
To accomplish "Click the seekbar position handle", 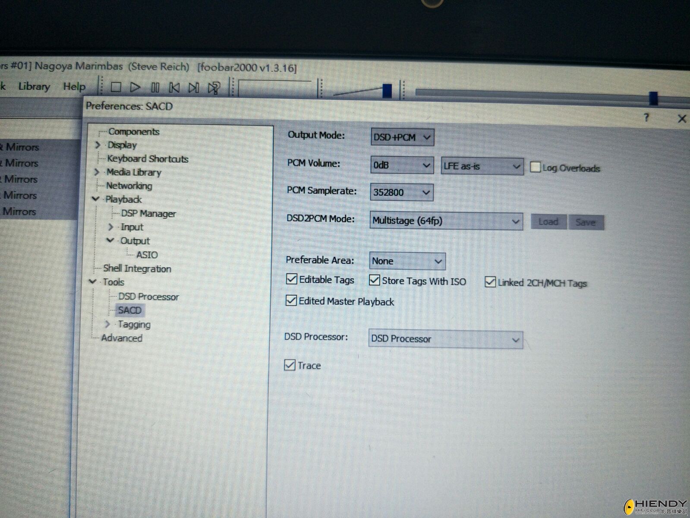I will [653, 98].
